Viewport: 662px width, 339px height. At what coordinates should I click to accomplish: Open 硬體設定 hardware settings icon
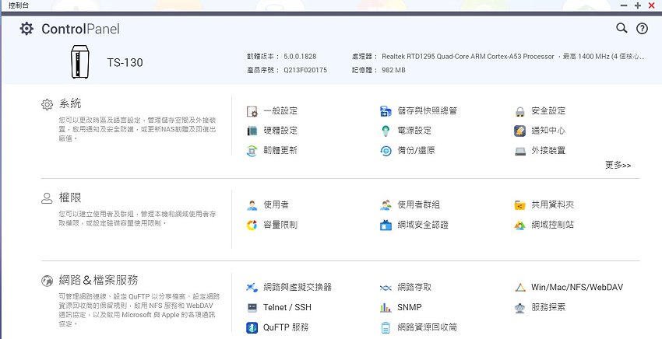[252, 131]
